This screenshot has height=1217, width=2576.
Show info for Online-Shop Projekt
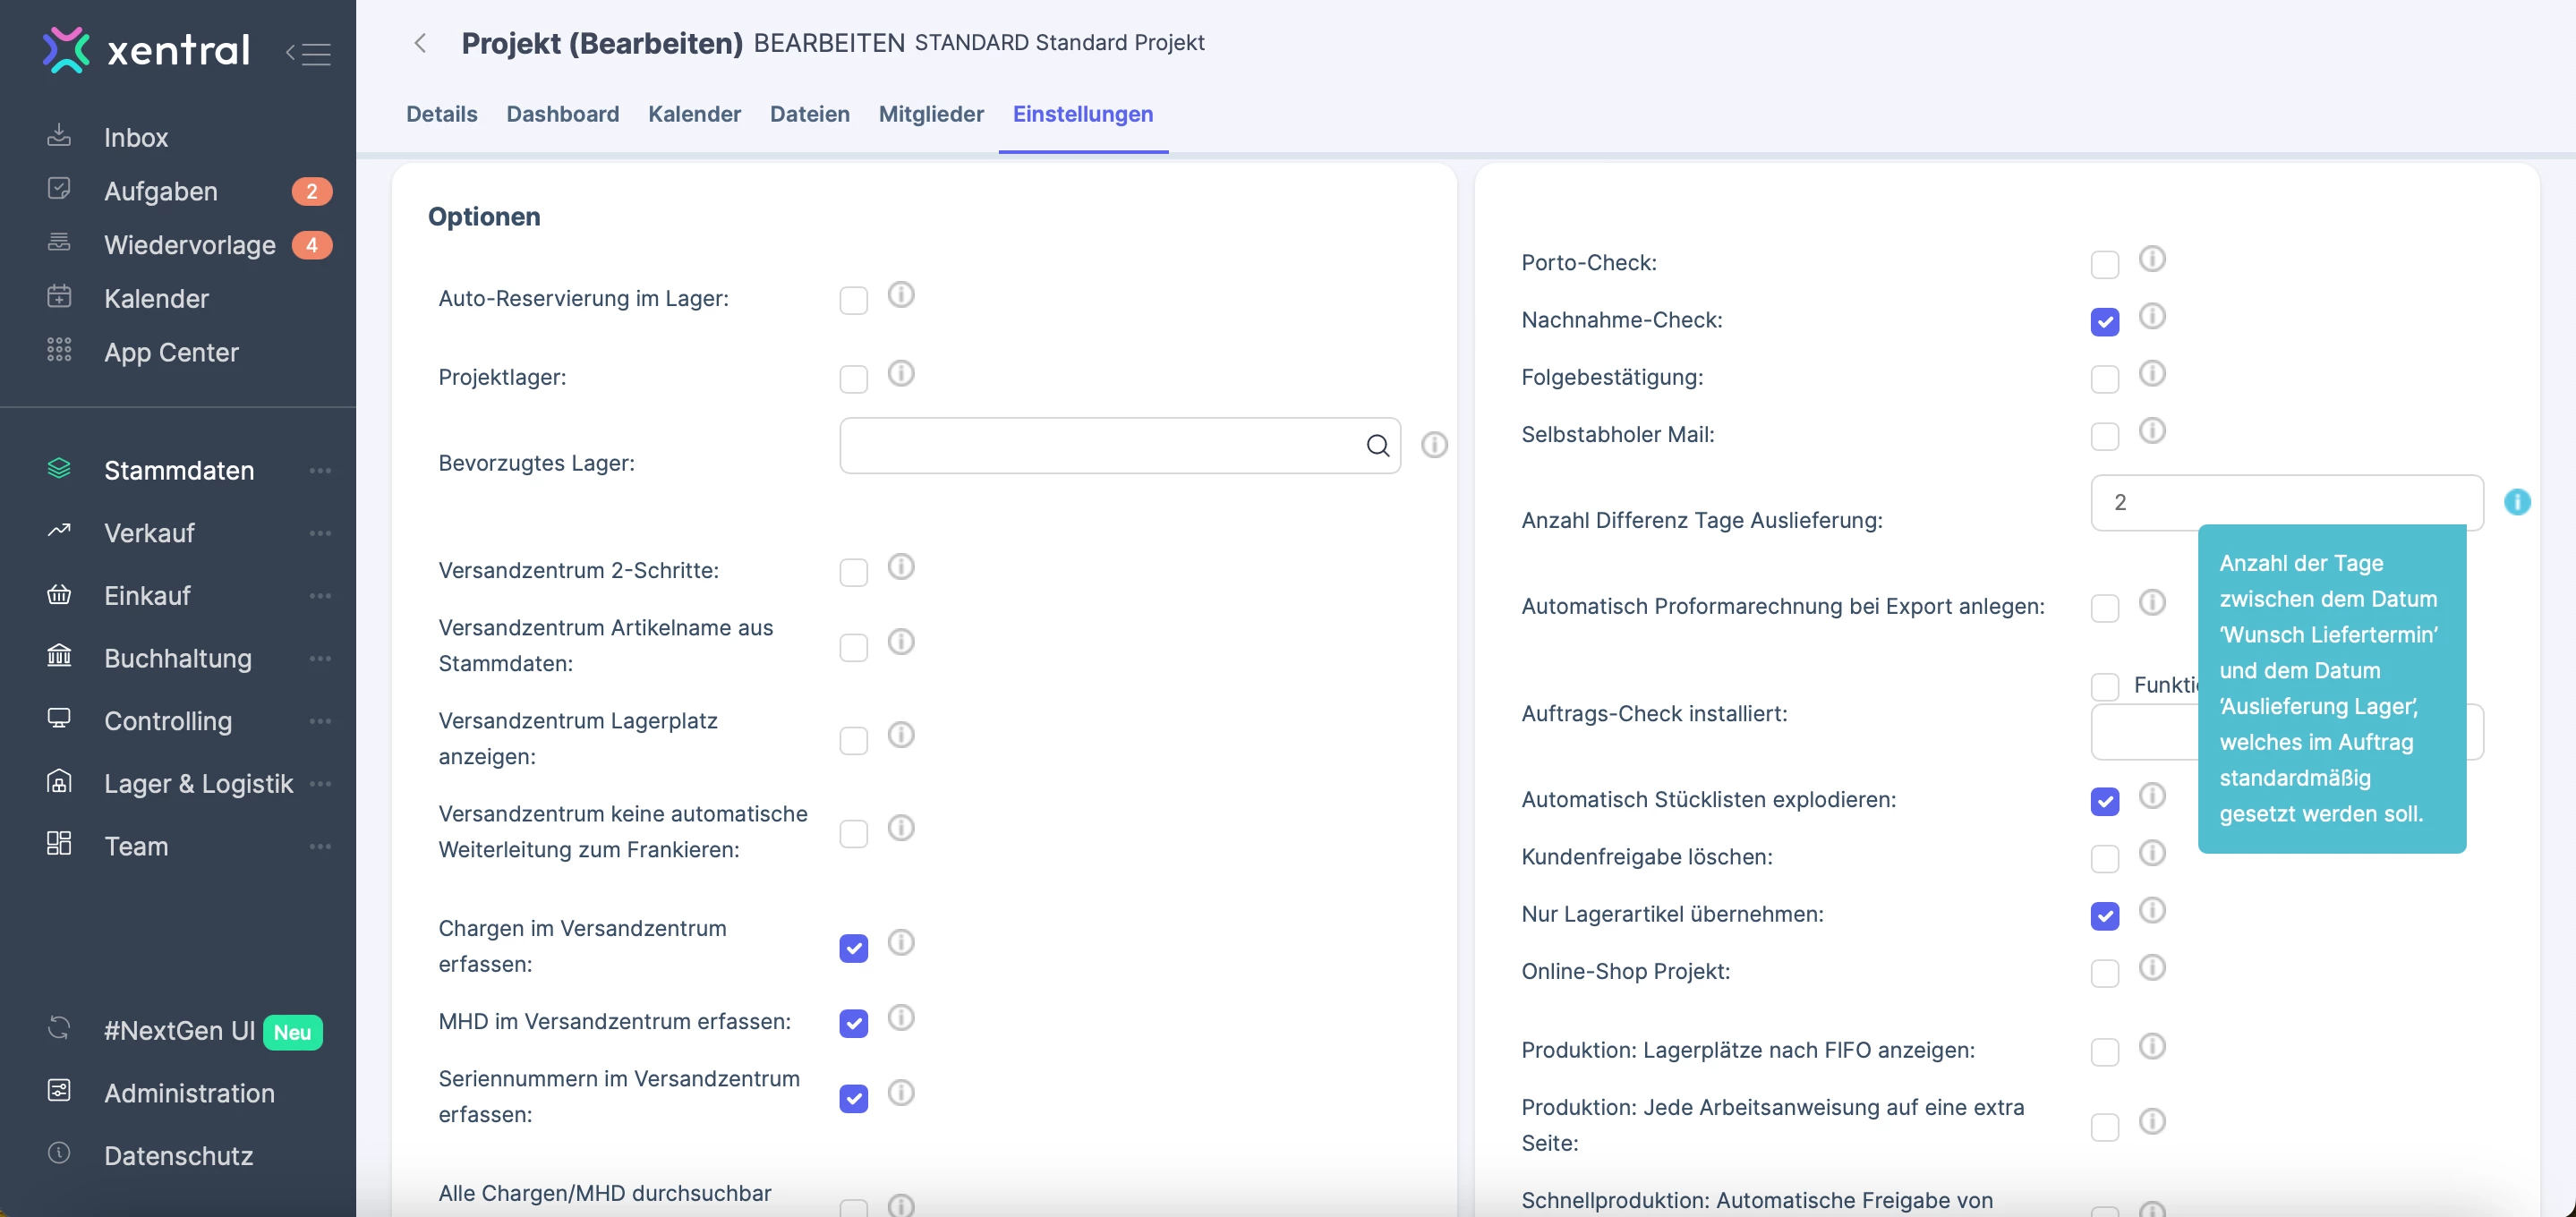(2152, 968)
